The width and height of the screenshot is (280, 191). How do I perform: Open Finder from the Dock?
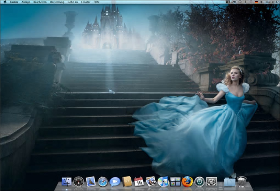click(67, 182)
